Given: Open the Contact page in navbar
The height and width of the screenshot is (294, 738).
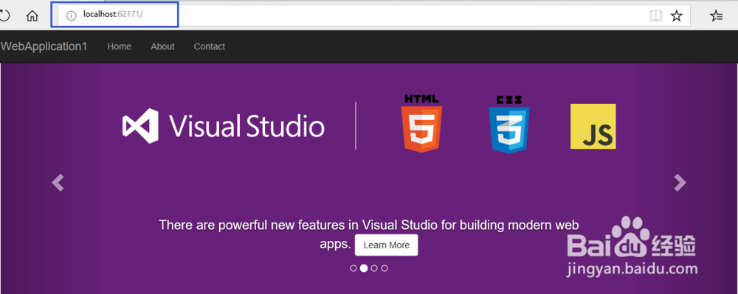Looking at the screenshot, I should [x=210, y=46].
